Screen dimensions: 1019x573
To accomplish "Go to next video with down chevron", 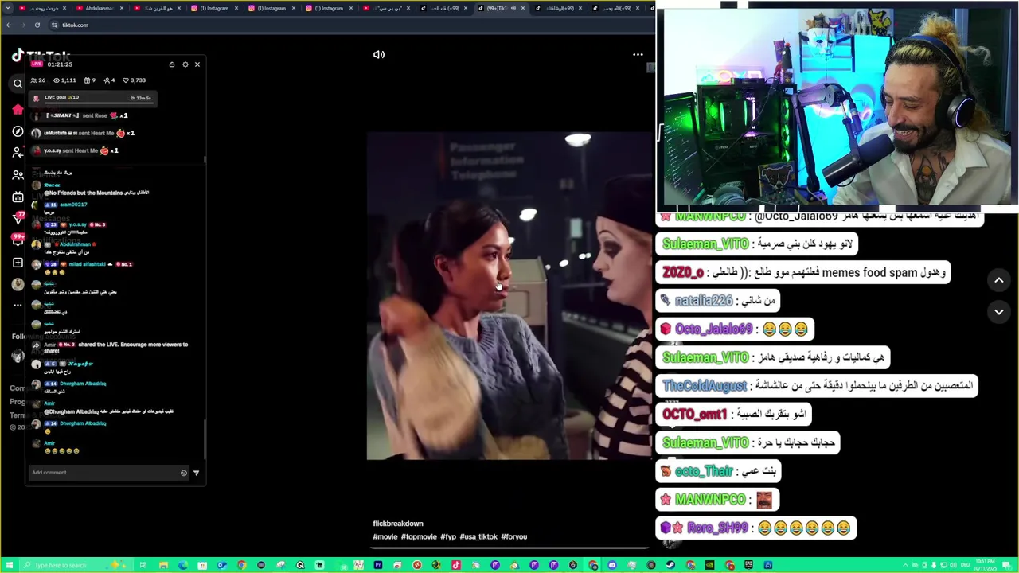I will point(998,312).
